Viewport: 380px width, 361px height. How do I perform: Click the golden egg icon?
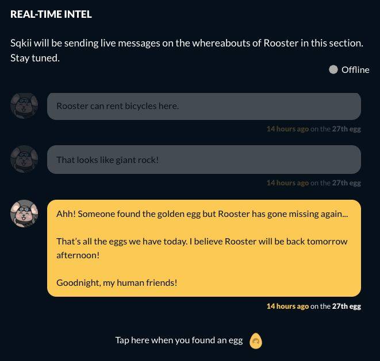click(x=256, y=341)
